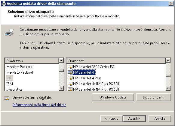
Task: Click the icon beside HP LaserJet 4/4M Plus PS 600
Action: (70, 89)
